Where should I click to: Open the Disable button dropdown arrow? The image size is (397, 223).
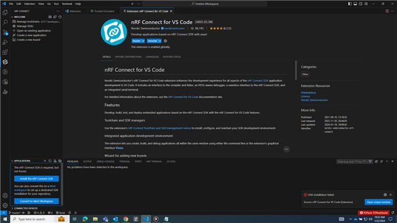pyautogui.click(x=143, y=41)
